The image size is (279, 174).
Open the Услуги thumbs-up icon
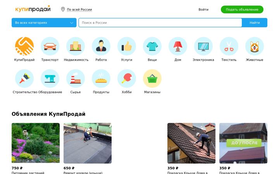[x=126, y=46]
